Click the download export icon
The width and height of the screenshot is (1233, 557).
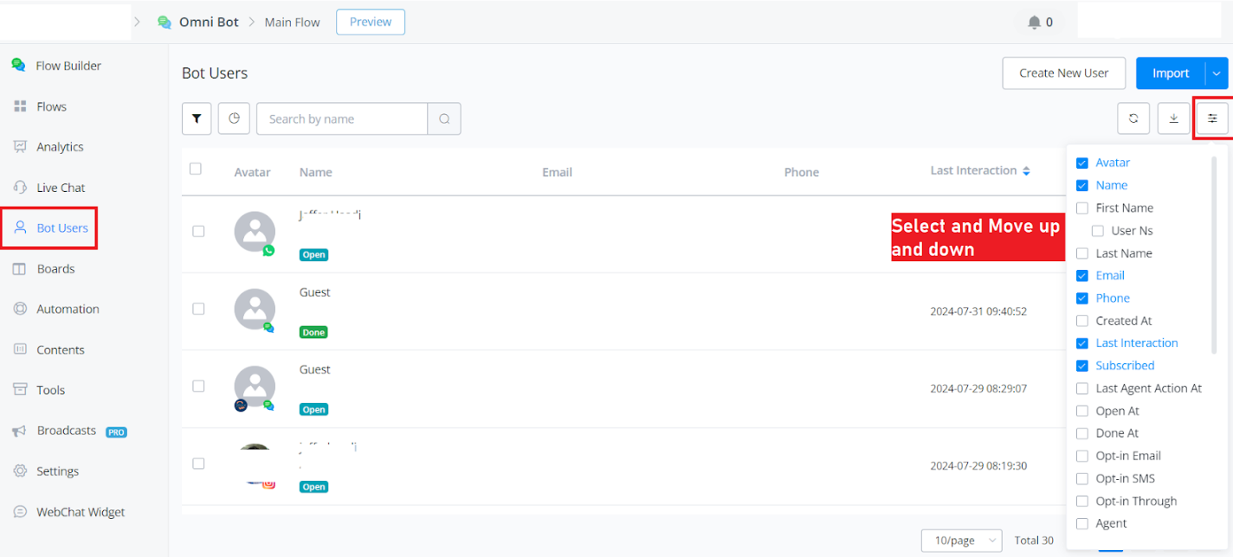click(x=1173, y=118)
